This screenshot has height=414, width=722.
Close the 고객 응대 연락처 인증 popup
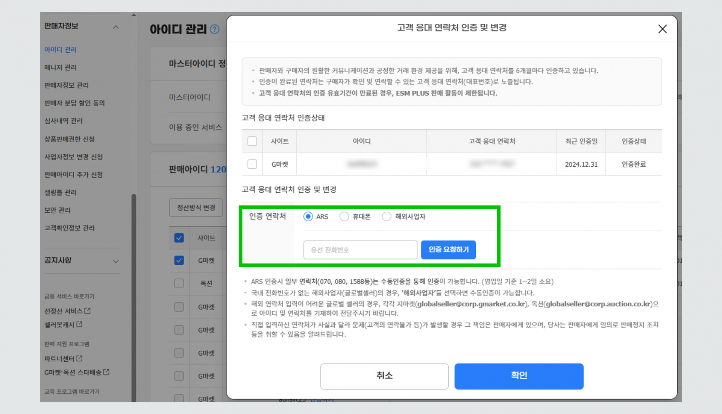[662, 29]
